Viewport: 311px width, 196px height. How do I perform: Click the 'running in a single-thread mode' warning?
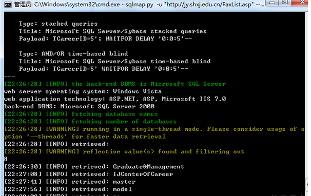coord(154,129)
